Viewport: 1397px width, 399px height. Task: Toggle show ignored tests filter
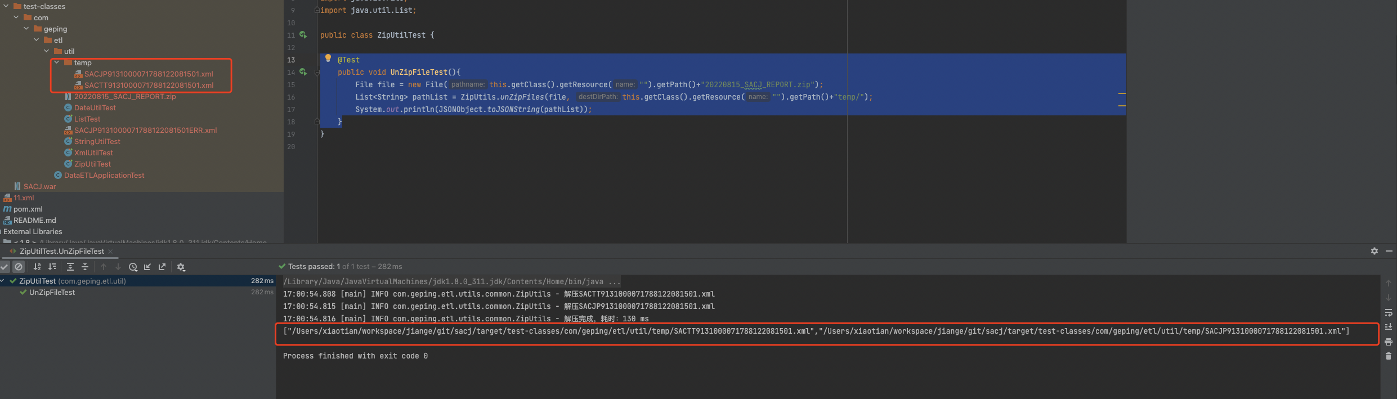click(19, 267)
